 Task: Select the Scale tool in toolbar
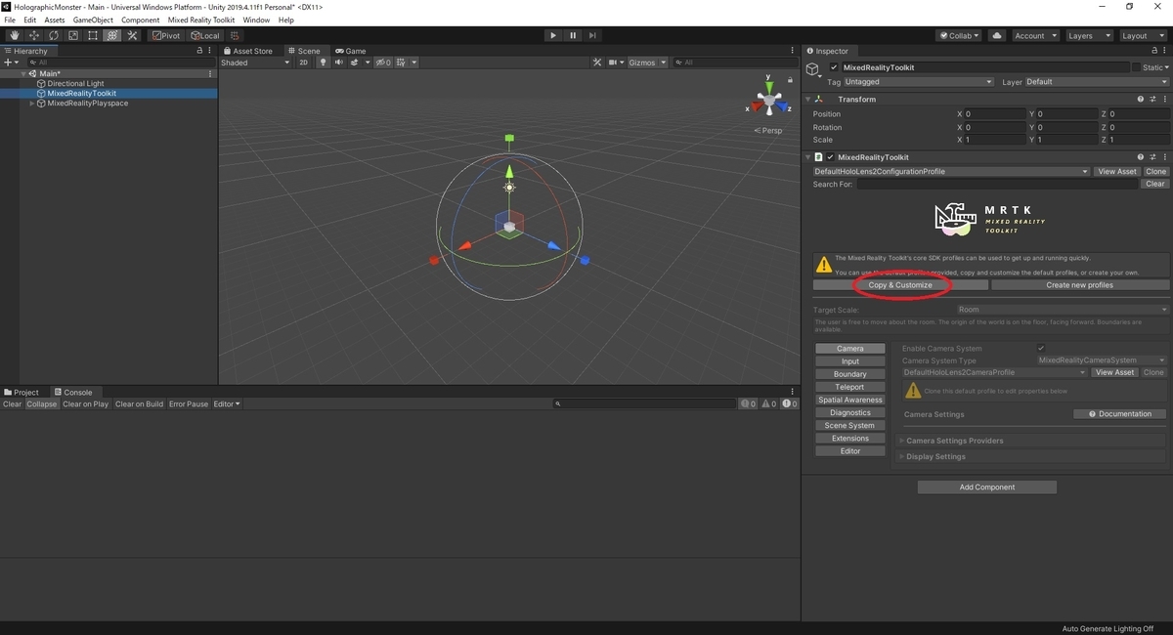click(72, 35)
